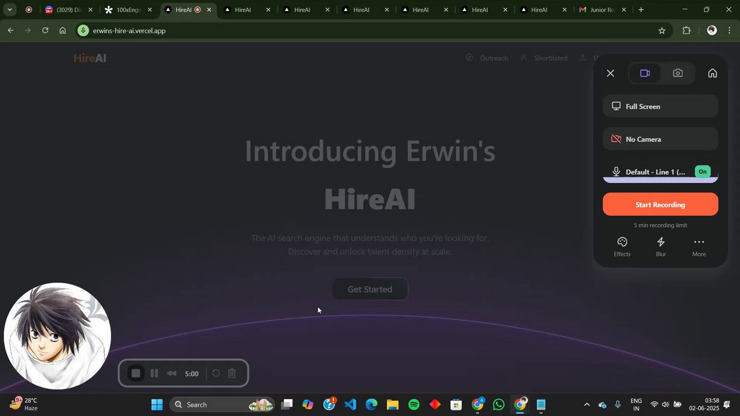
Task: Open Microsoft Edge from taskbar
Action: [x=371, y=404]
